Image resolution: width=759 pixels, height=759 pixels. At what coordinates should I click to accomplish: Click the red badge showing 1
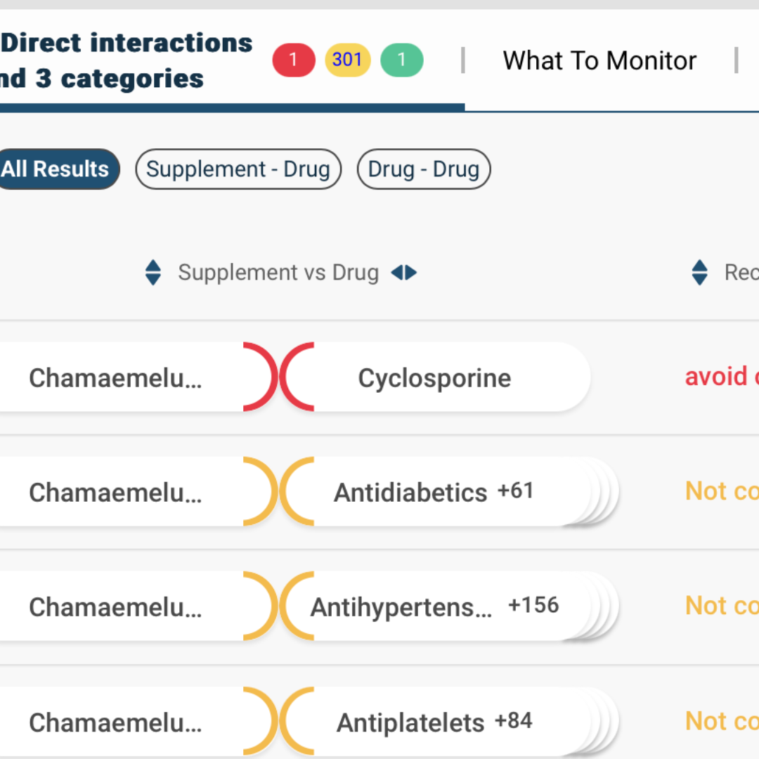tap(293, 60)
